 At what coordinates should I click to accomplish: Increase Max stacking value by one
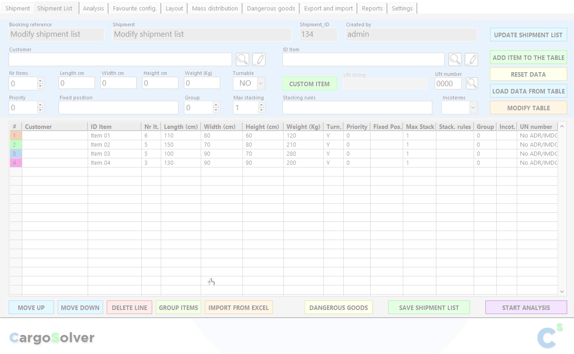tap(261, 105)
